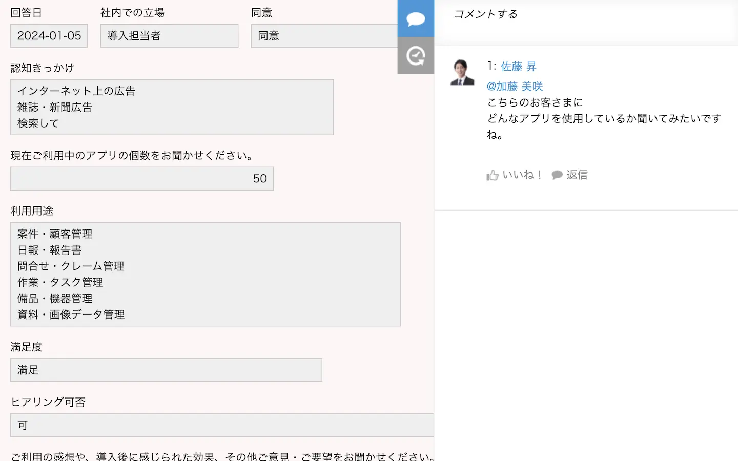Click the 同意 field value box
This screenshot has height=461, width=738.
tap(324, 36)
